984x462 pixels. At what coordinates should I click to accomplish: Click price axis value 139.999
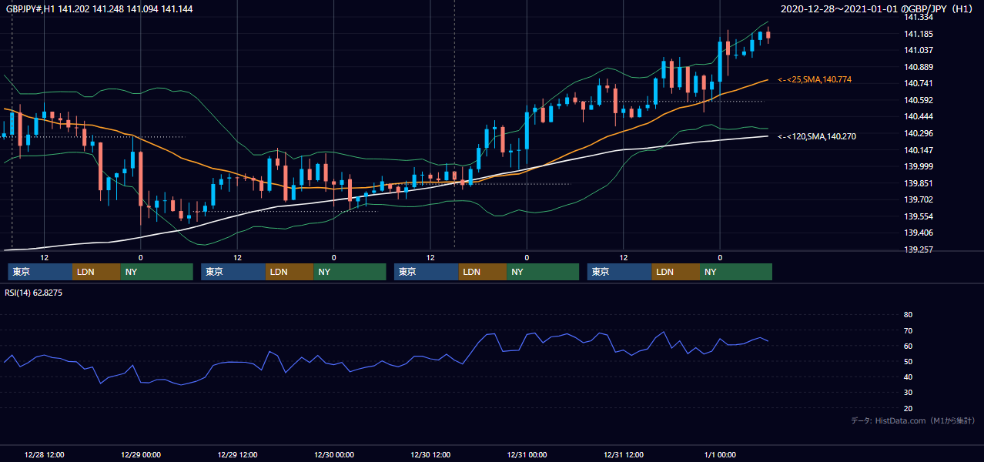(x=919, y=166)
